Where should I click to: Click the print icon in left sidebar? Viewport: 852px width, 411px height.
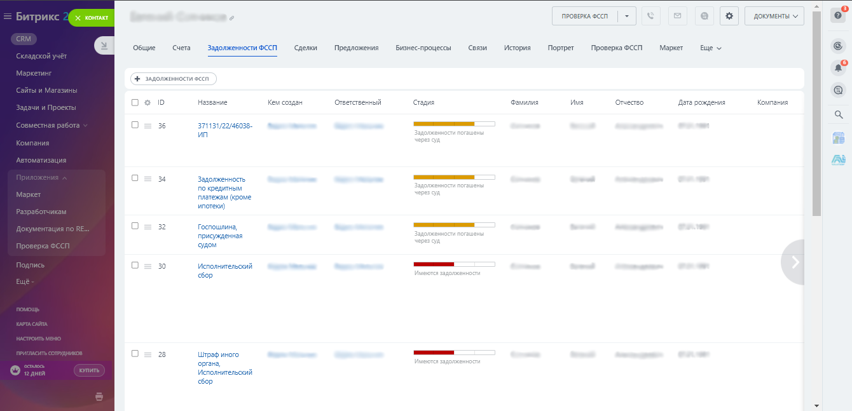coord(99,397)
